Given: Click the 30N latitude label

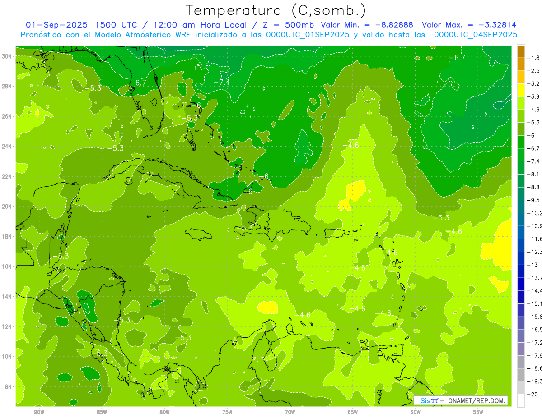Looking at the screenshot, I should click(7, 56).
